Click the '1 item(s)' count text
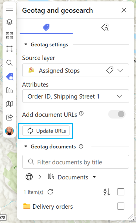 pos(33,192)
